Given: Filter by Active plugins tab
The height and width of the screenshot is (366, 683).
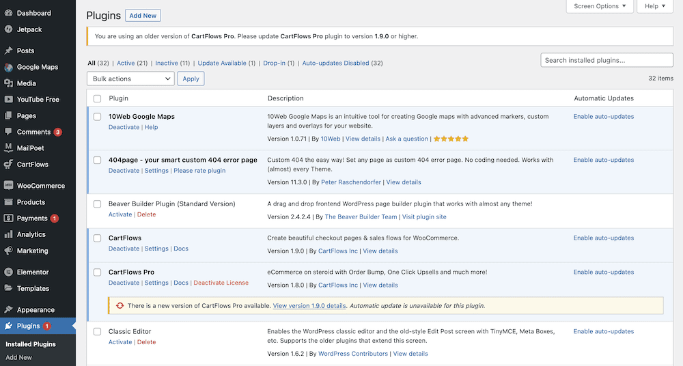Looking at the screenshot, I should coord(126,63).
